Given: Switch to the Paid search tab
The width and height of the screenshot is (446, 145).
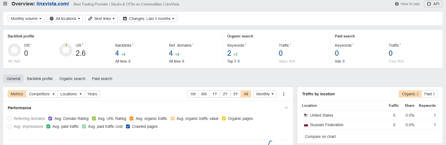Looking at the screenshot, I should click(102, 79).
